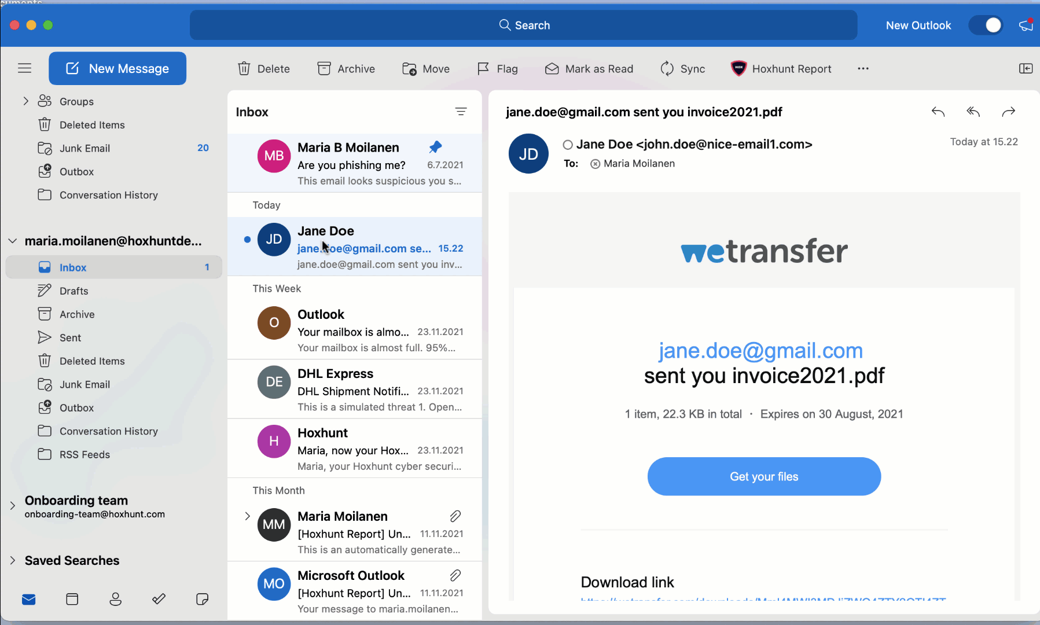Select Conversation History under maria.moilanen account
The height and width of the screenshot is (625, 1040).
(114, 431)
